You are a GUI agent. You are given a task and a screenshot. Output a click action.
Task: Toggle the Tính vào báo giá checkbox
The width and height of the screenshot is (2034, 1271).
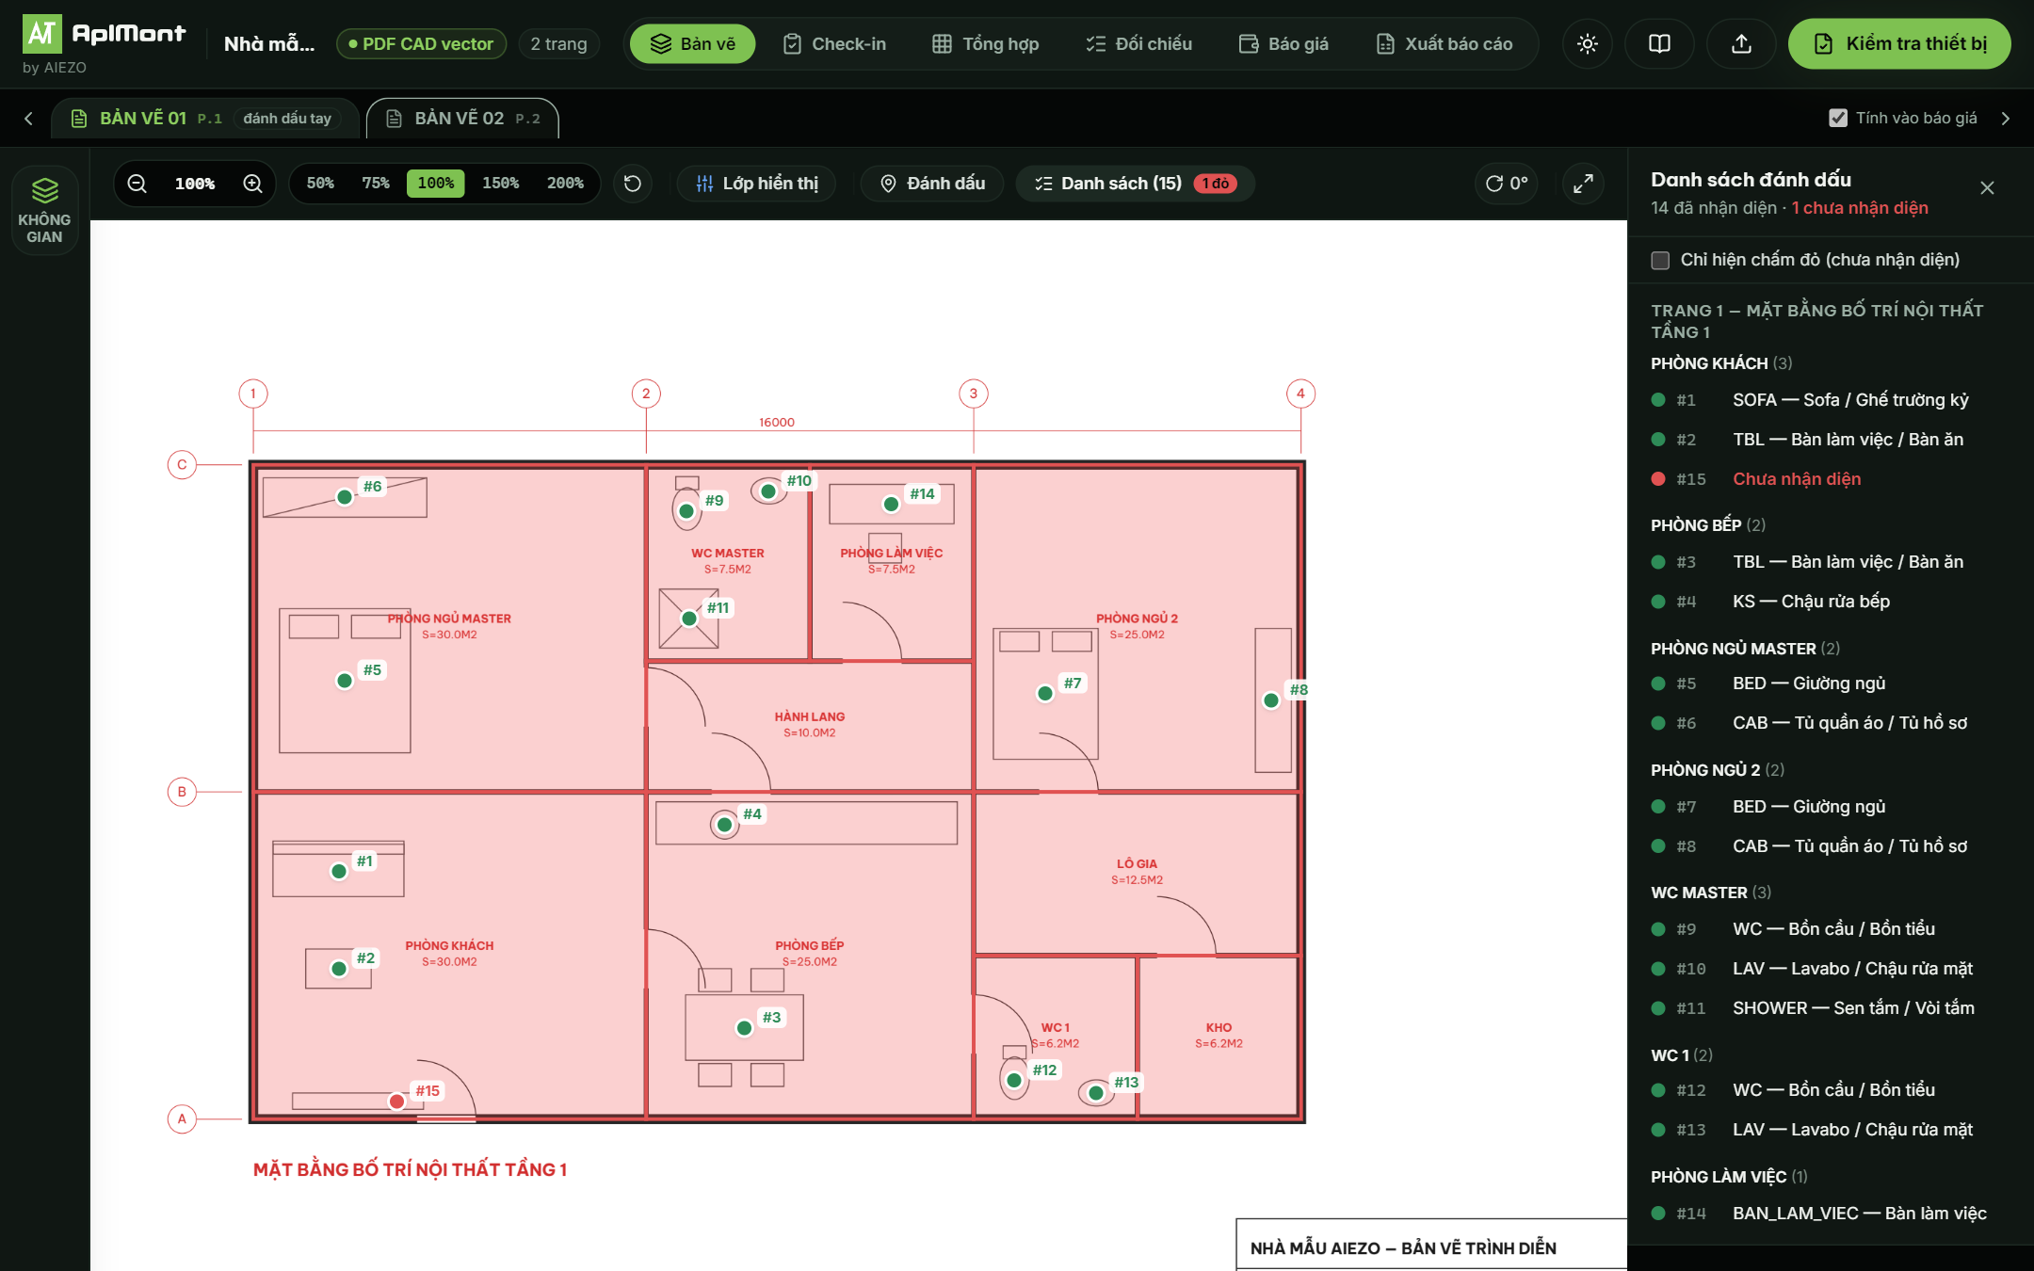1838,118
